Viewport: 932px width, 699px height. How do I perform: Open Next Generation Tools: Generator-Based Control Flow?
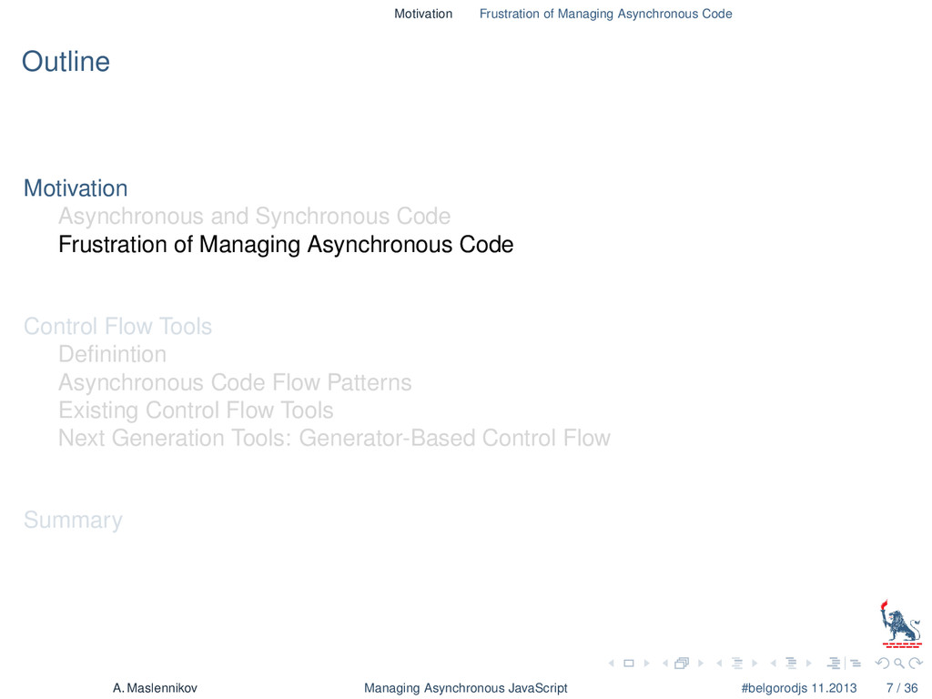pos(334,438)
